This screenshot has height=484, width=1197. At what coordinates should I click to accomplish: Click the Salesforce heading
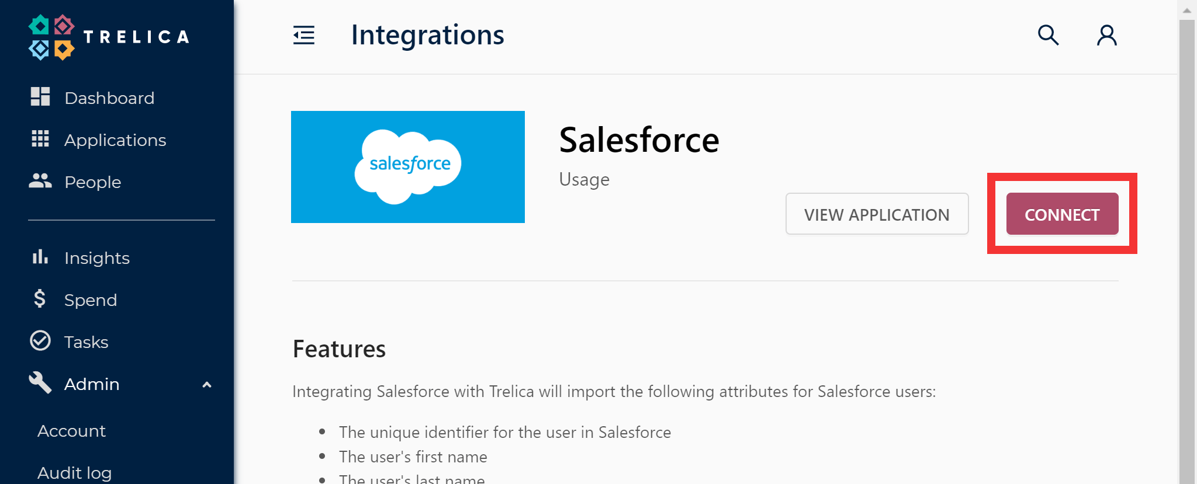(x=639, y=140)
